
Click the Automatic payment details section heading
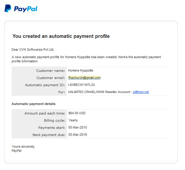pyautogui.click(x=33, y=104)
